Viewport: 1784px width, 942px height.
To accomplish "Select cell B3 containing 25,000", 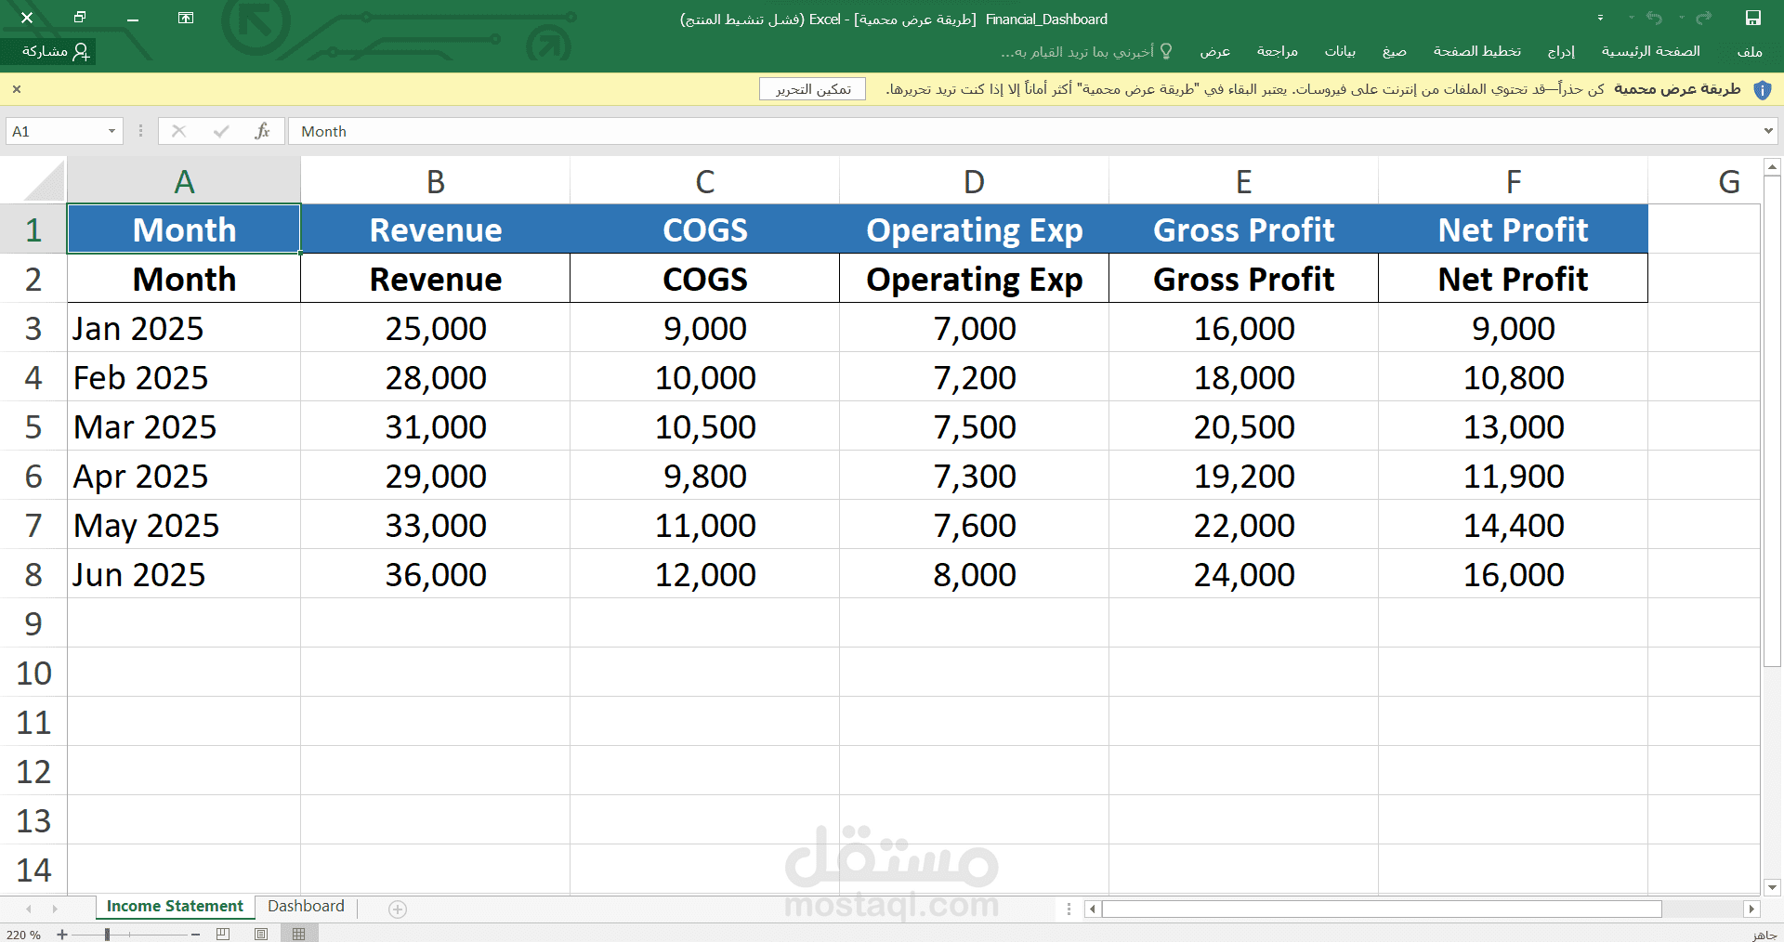I will click(x=435, y=328).
